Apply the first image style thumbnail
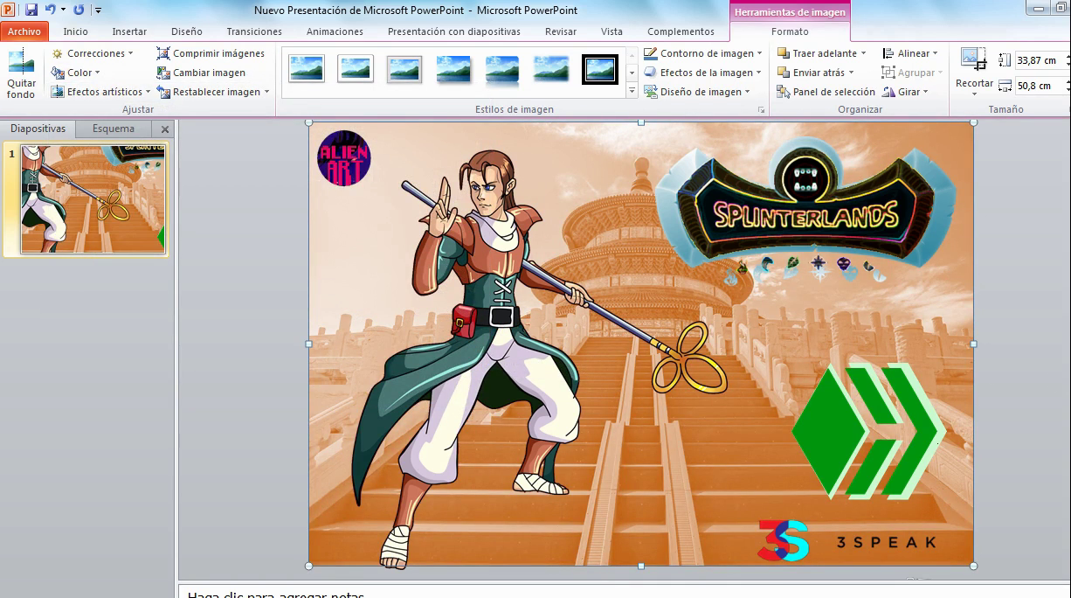 [307, 68]
